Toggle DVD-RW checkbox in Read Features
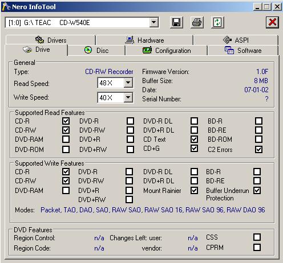 [x=130, y=130]
